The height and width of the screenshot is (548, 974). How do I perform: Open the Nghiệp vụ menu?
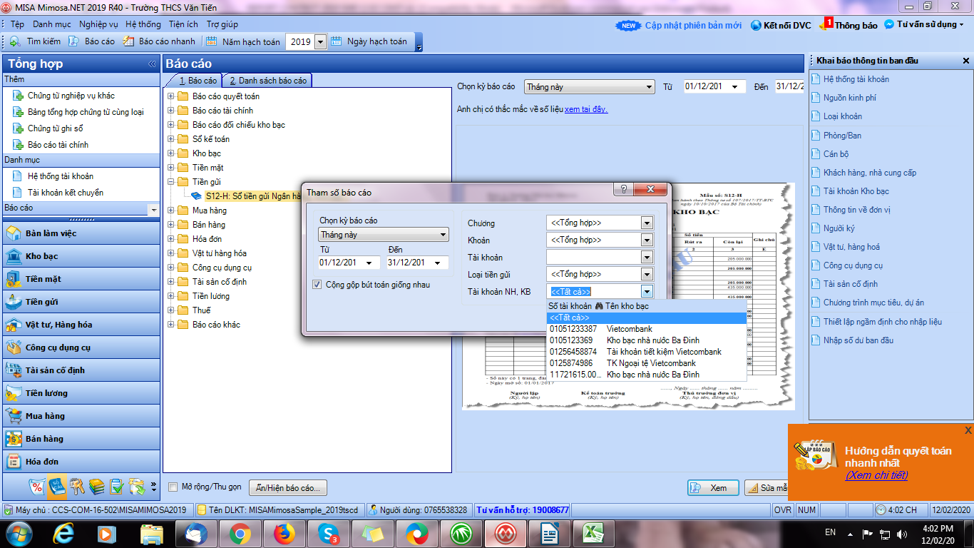tap(99, 24)
